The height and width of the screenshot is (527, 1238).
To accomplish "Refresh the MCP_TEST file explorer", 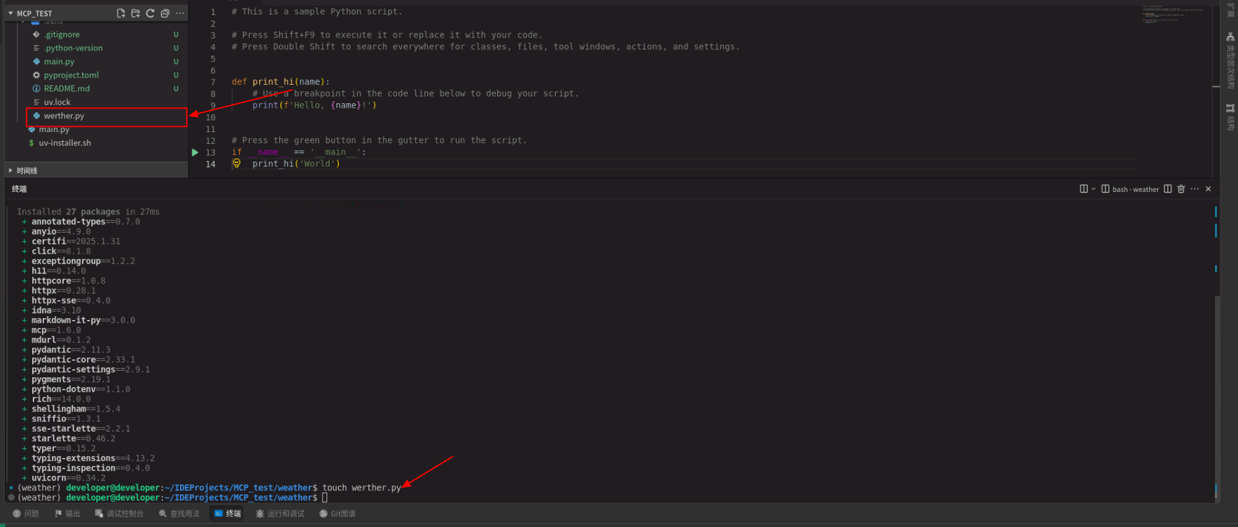I will click(150, 13).
